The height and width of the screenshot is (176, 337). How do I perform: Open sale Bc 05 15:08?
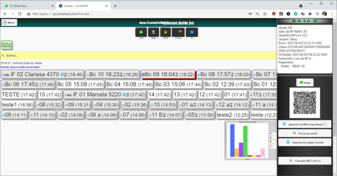click(x=80, y=84)
